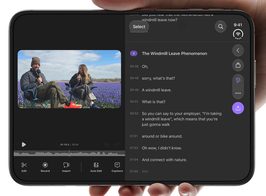Click the audio waveform timeline
This screenshot has width=266, height=196.
69,153
